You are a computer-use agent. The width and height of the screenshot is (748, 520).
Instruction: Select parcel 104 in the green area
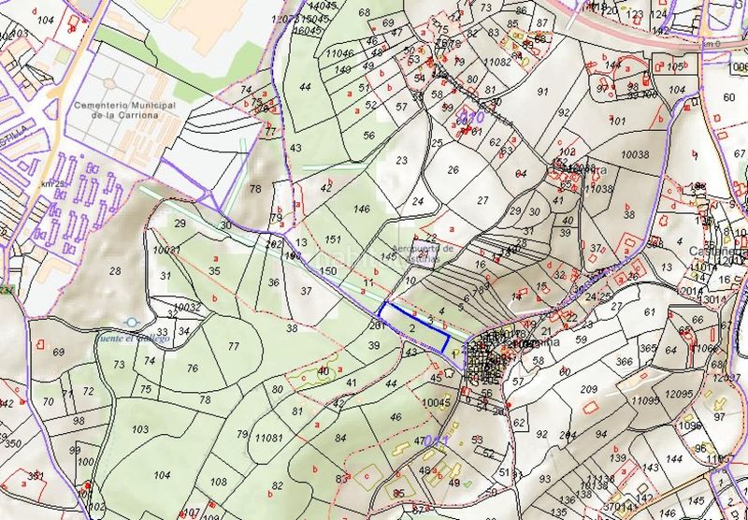pyautogui.click(x=163, y=475)
